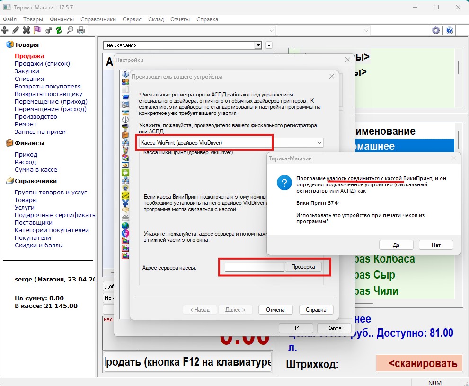Click the printer icon in toolbar
This screenshot has width=469, height=386.
81,30
